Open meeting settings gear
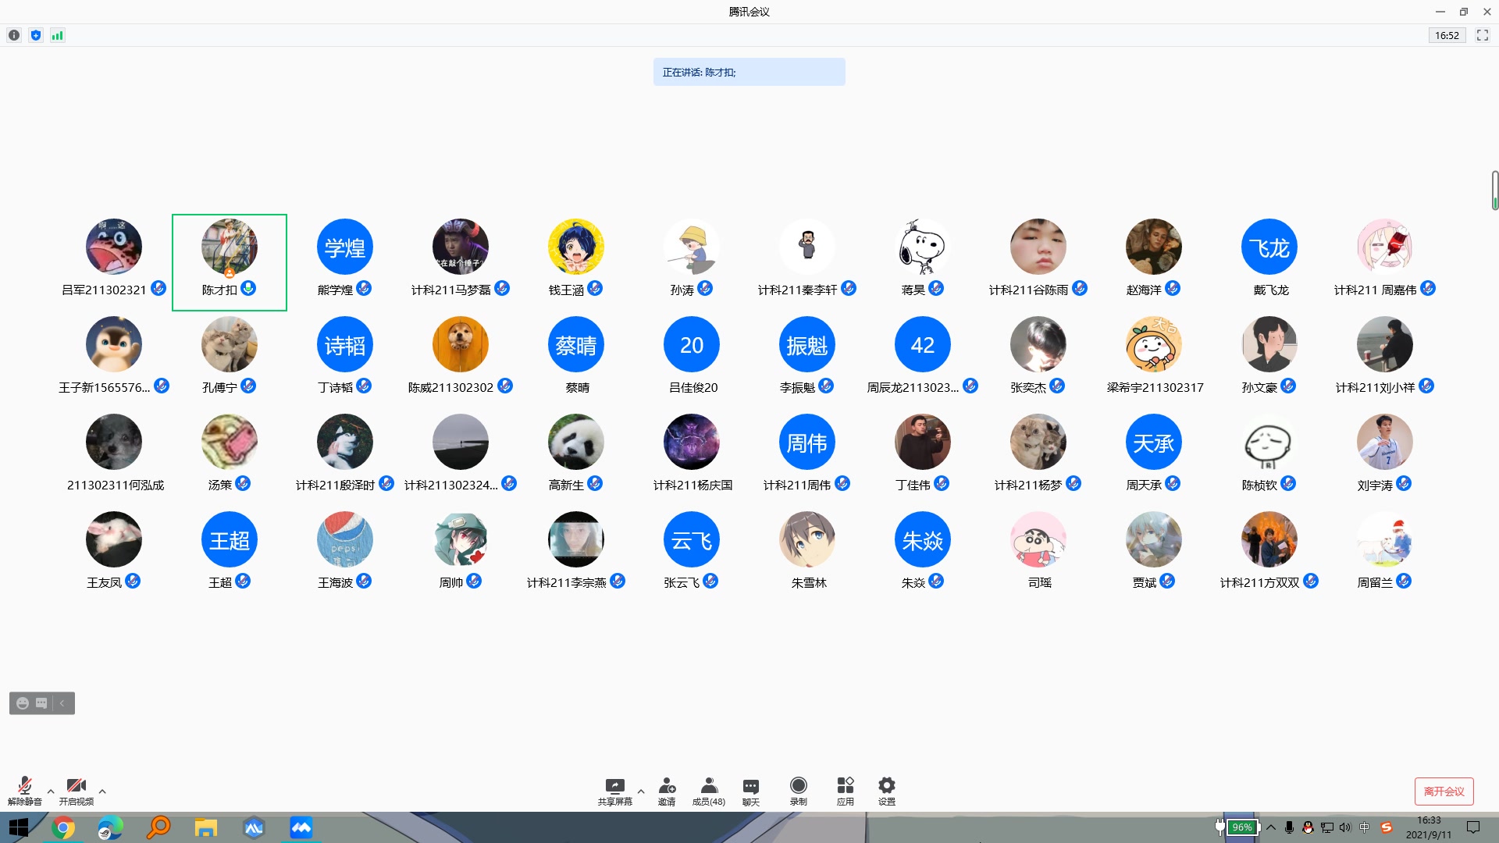Viewport: 1499px width, 843px height. click(886, 790)
